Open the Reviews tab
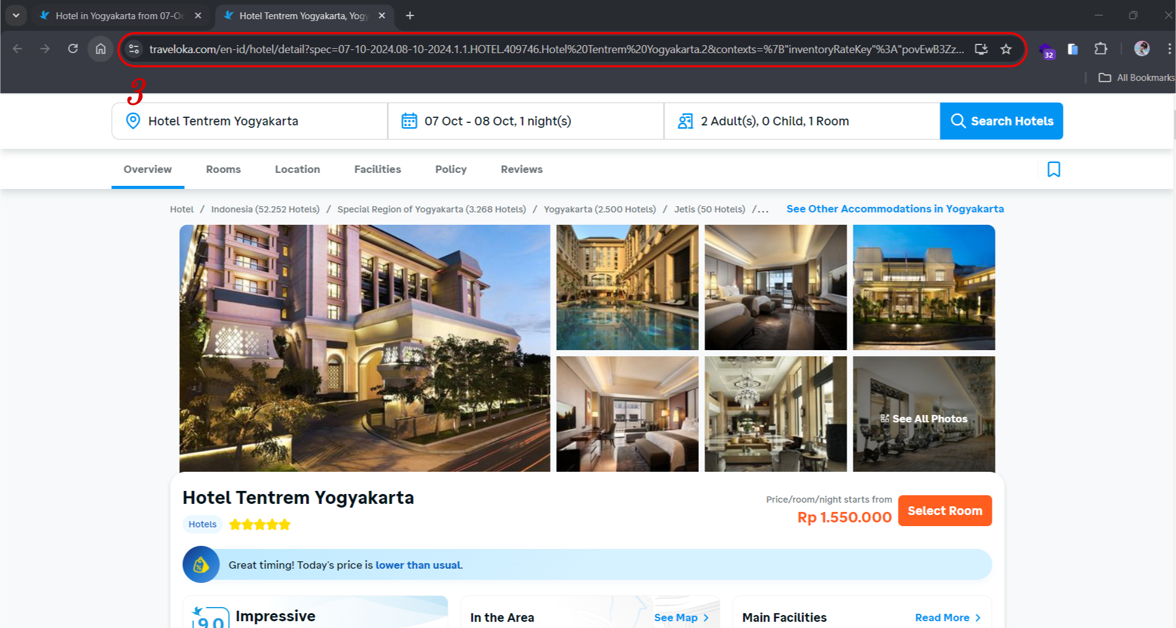The image size is (1176, 628). click(522, 169)
